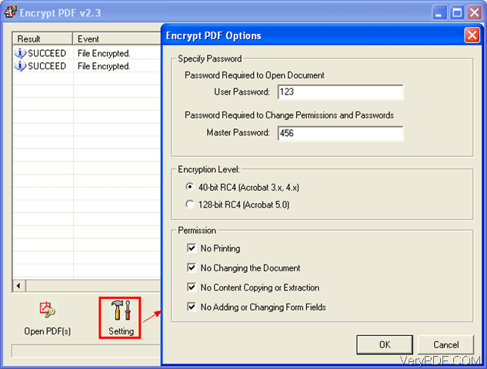487x369 pixels.
Task: Toggle No Changing the Document checkbox
Action: 192,268
